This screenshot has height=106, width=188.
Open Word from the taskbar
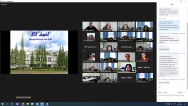tap(47, 104)
